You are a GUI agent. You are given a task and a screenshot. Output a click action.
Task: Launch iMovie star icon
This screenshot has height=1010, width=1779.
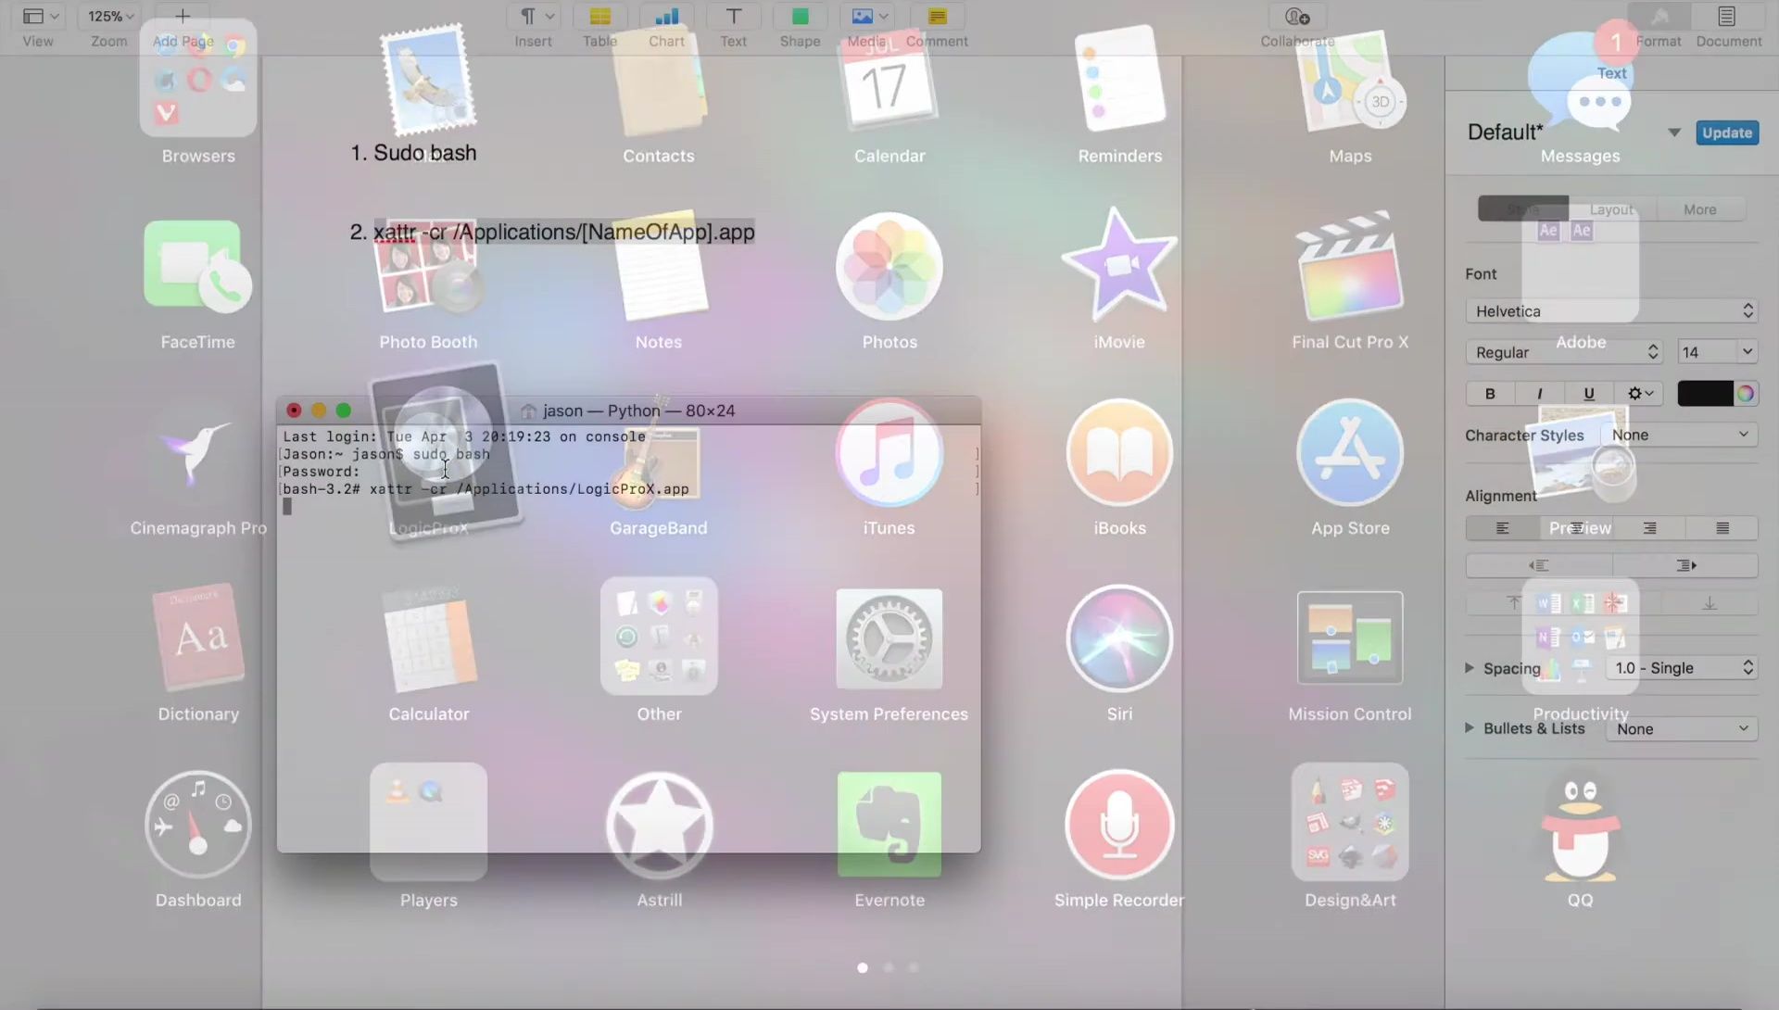pyautogui.click(x=1119, y=264)
